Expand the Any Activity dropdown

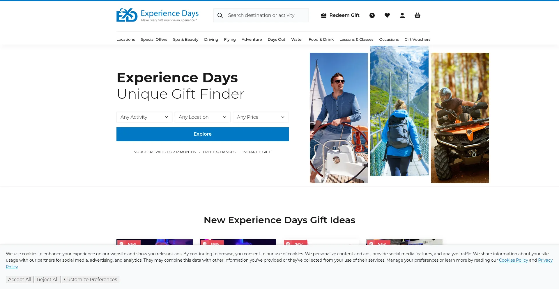point(144,117)
